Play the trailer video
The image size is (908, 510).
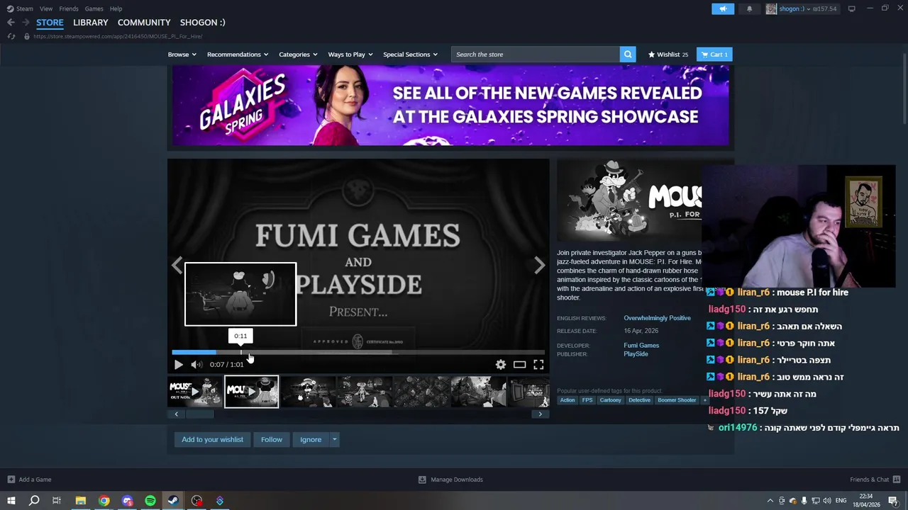pos(178,364)
